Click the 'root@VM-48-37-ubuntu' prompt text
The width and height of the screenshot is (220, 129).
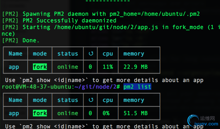37,87
